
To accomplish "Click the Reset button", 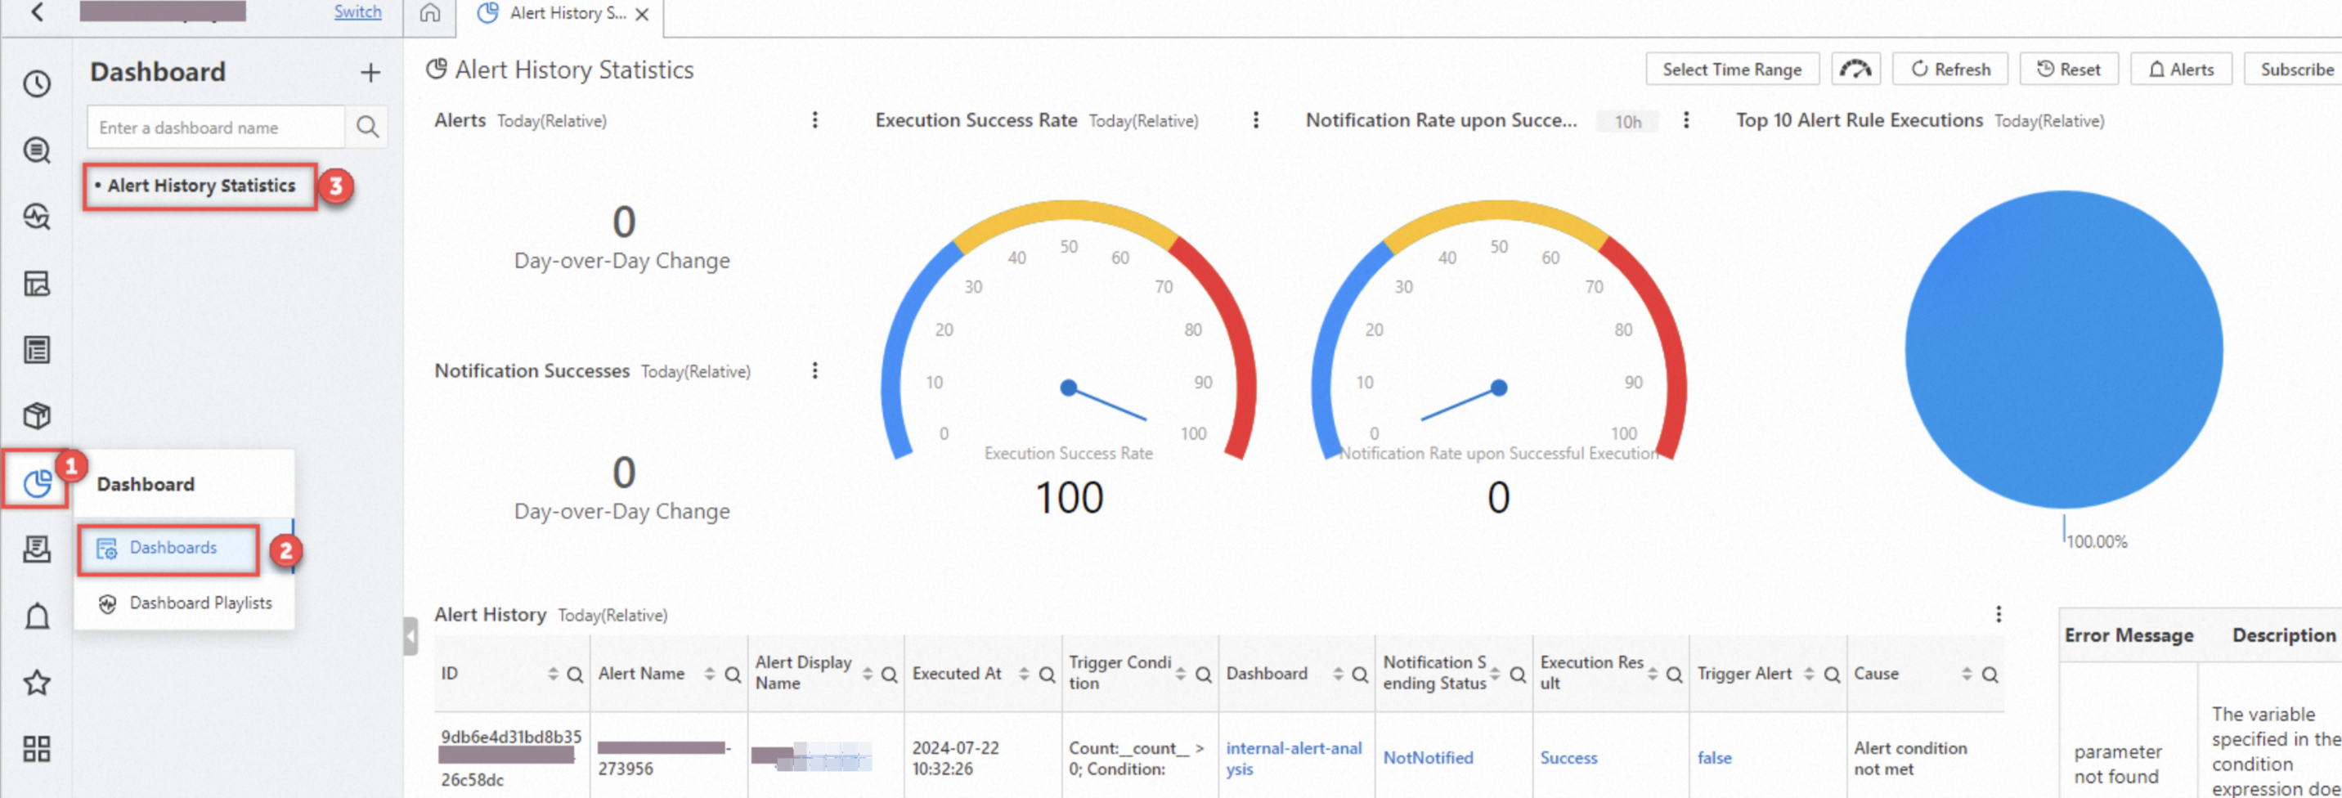I will click(x=2068, y=69).
